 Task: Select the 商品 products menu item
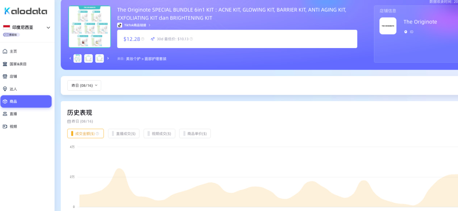click(26, 102)
